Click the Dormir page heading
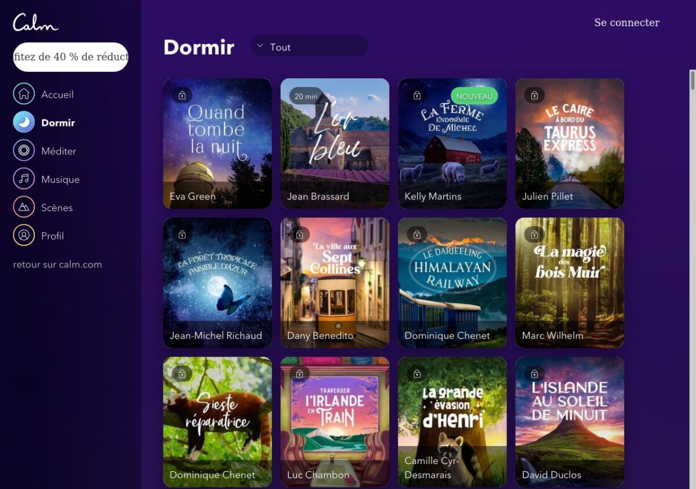The height and width of the screenshot is (489, 696). click(x=199, y=47)
